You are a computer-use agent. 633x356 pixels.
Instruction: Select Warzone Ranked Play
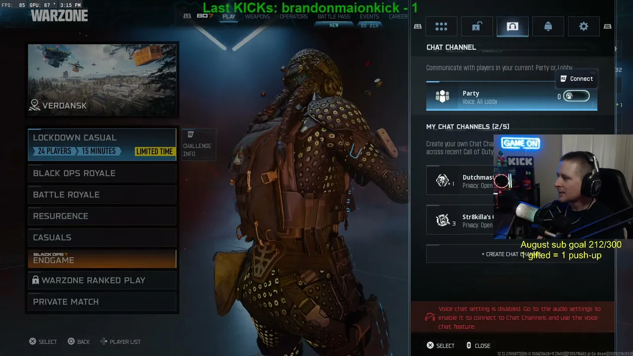pos(102,280)
